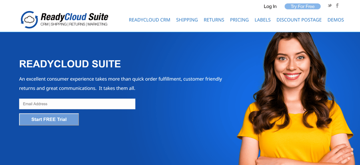Click the Try For Free button

(303, 6)
